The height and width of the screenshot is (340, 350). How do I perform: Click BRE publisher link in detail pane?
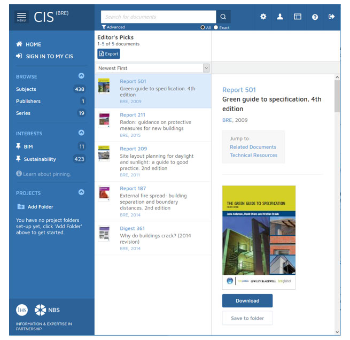tap(227, 120)
